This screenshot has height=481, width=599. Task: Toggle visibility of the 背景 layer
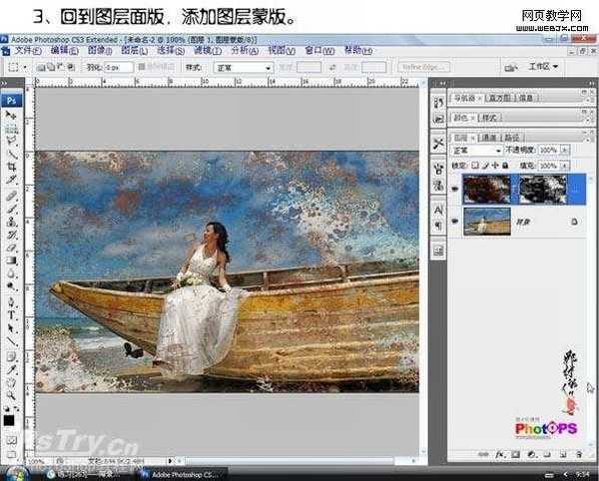click(x=455, y=222)
